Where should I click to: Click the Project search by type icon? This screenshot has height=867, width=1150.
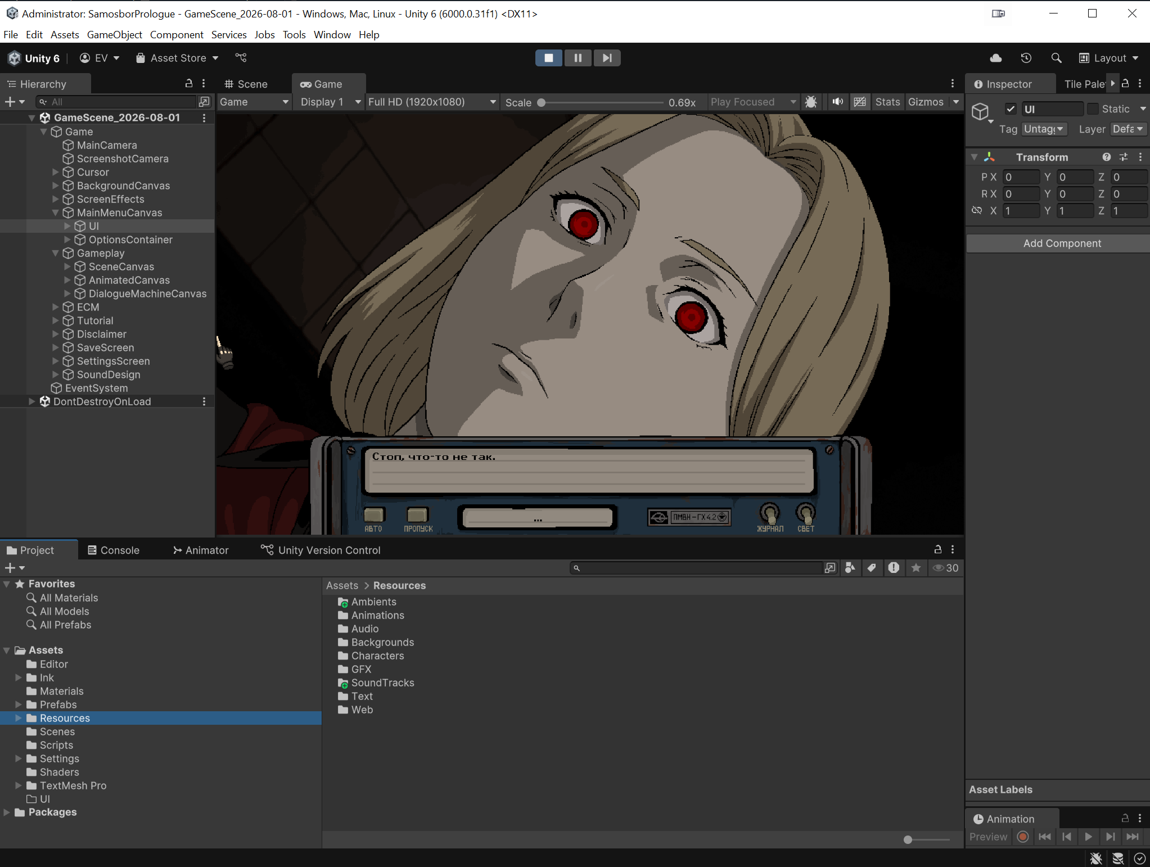pos(850,568)
